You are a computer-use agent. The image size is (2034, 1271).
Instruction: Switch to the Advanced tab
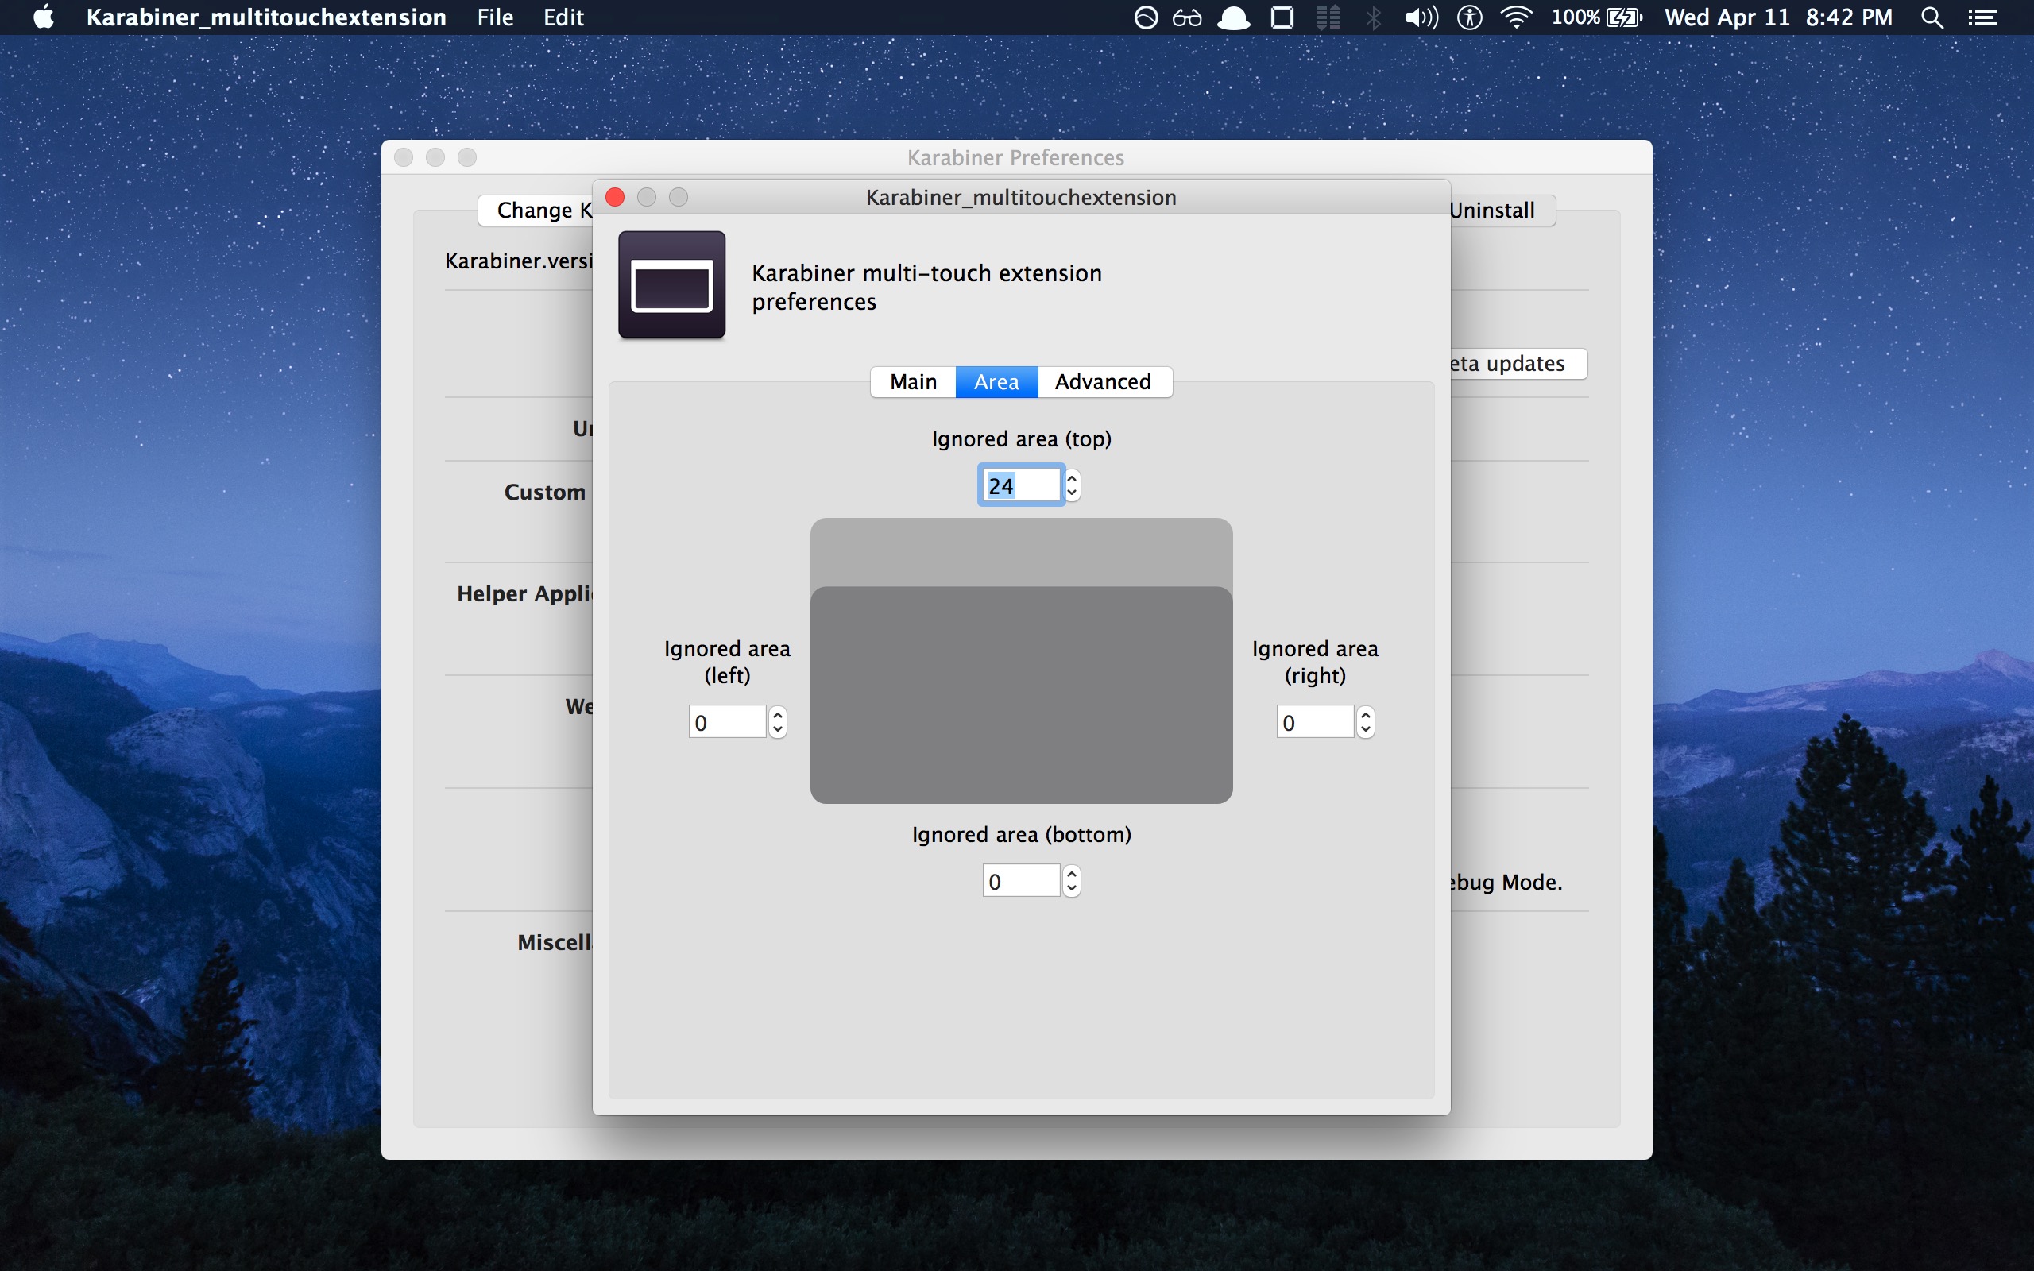[1104, 381]
